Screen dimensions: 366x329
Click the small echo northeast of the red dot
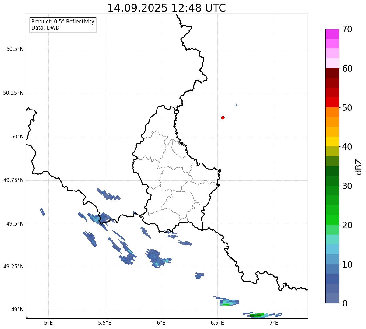[236, 105]
